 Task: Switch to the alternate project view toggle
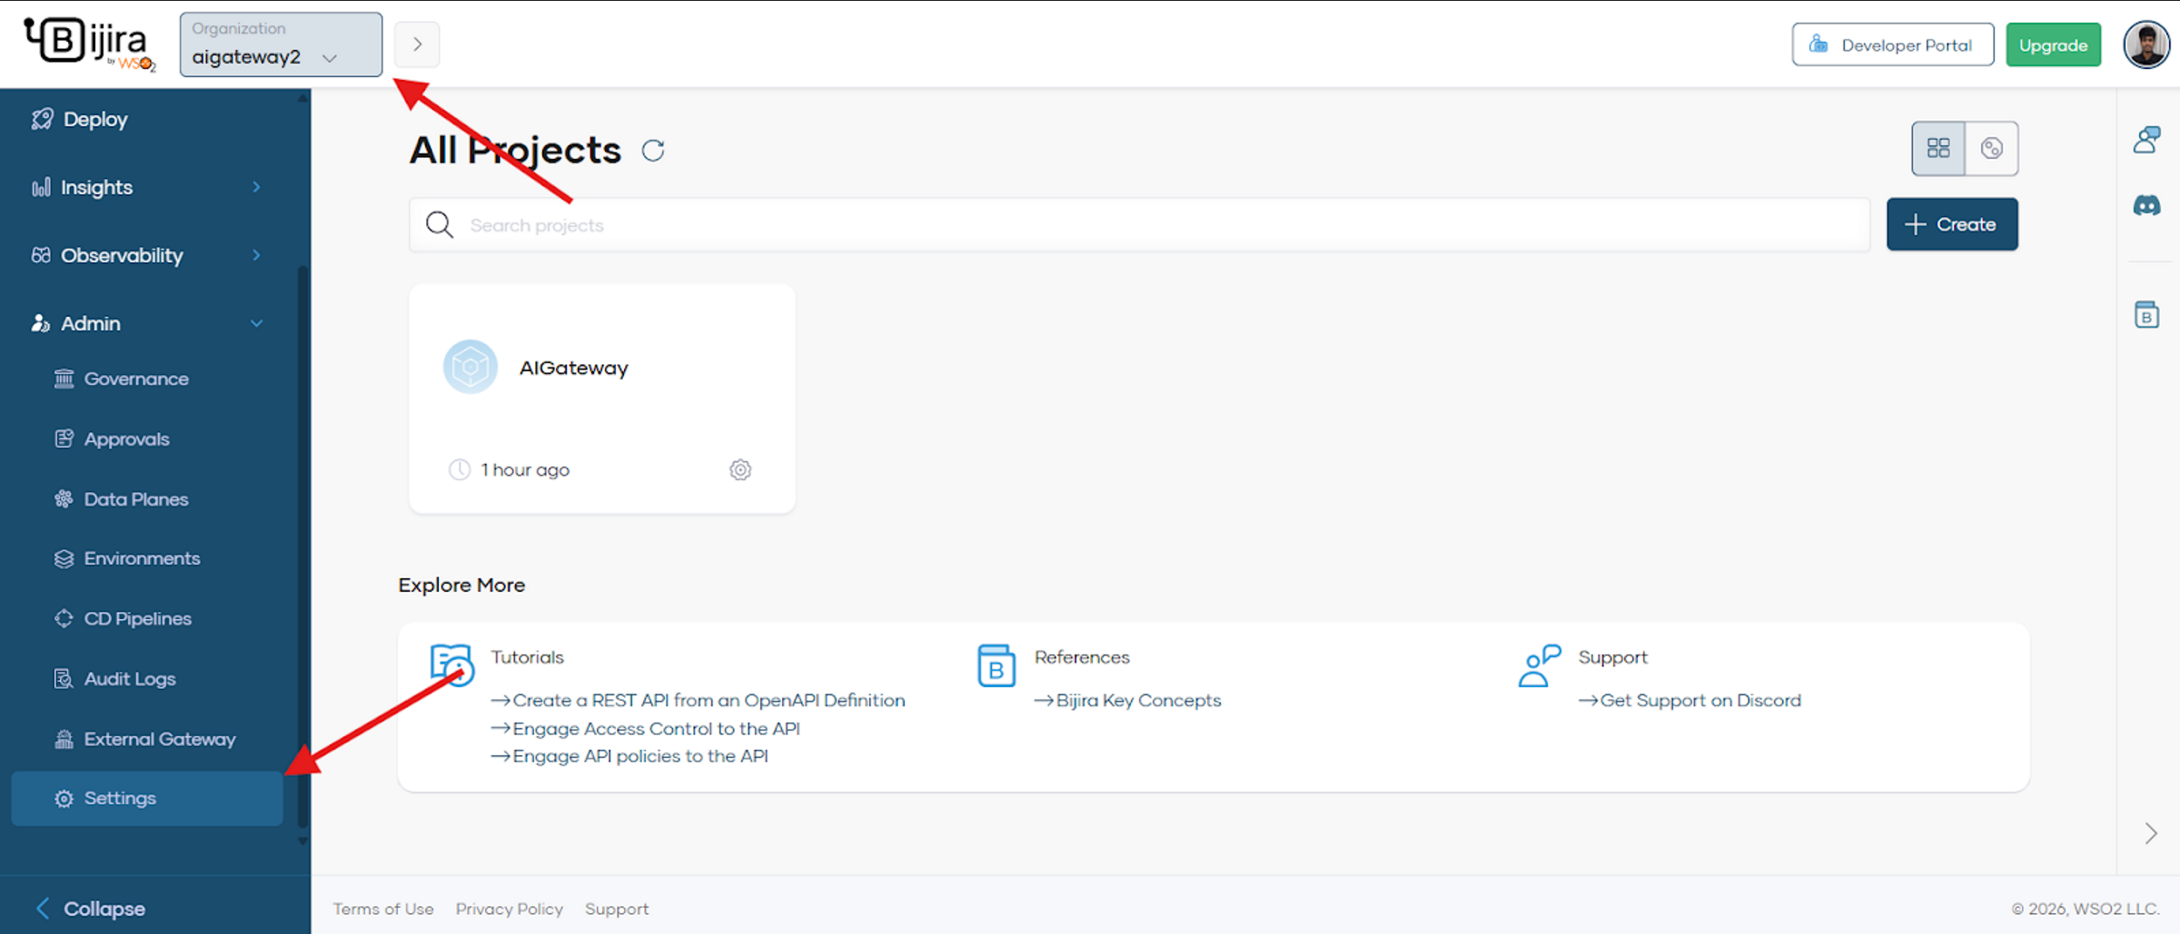(1991, 148)
